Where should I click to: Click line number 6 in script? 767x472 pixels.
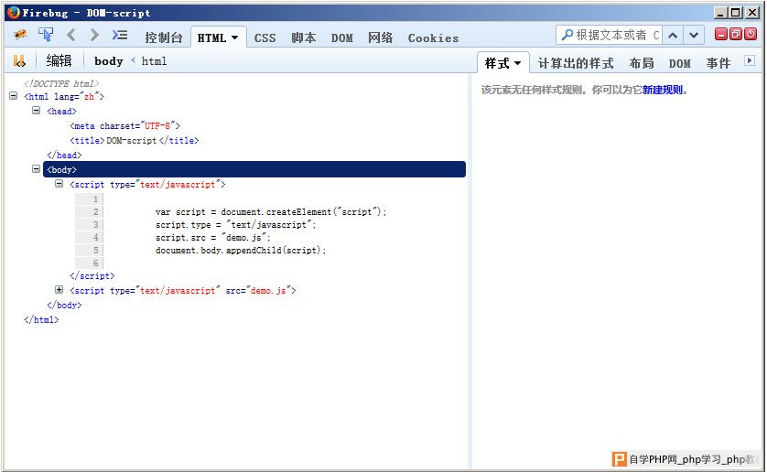click(x=95, y=263)
